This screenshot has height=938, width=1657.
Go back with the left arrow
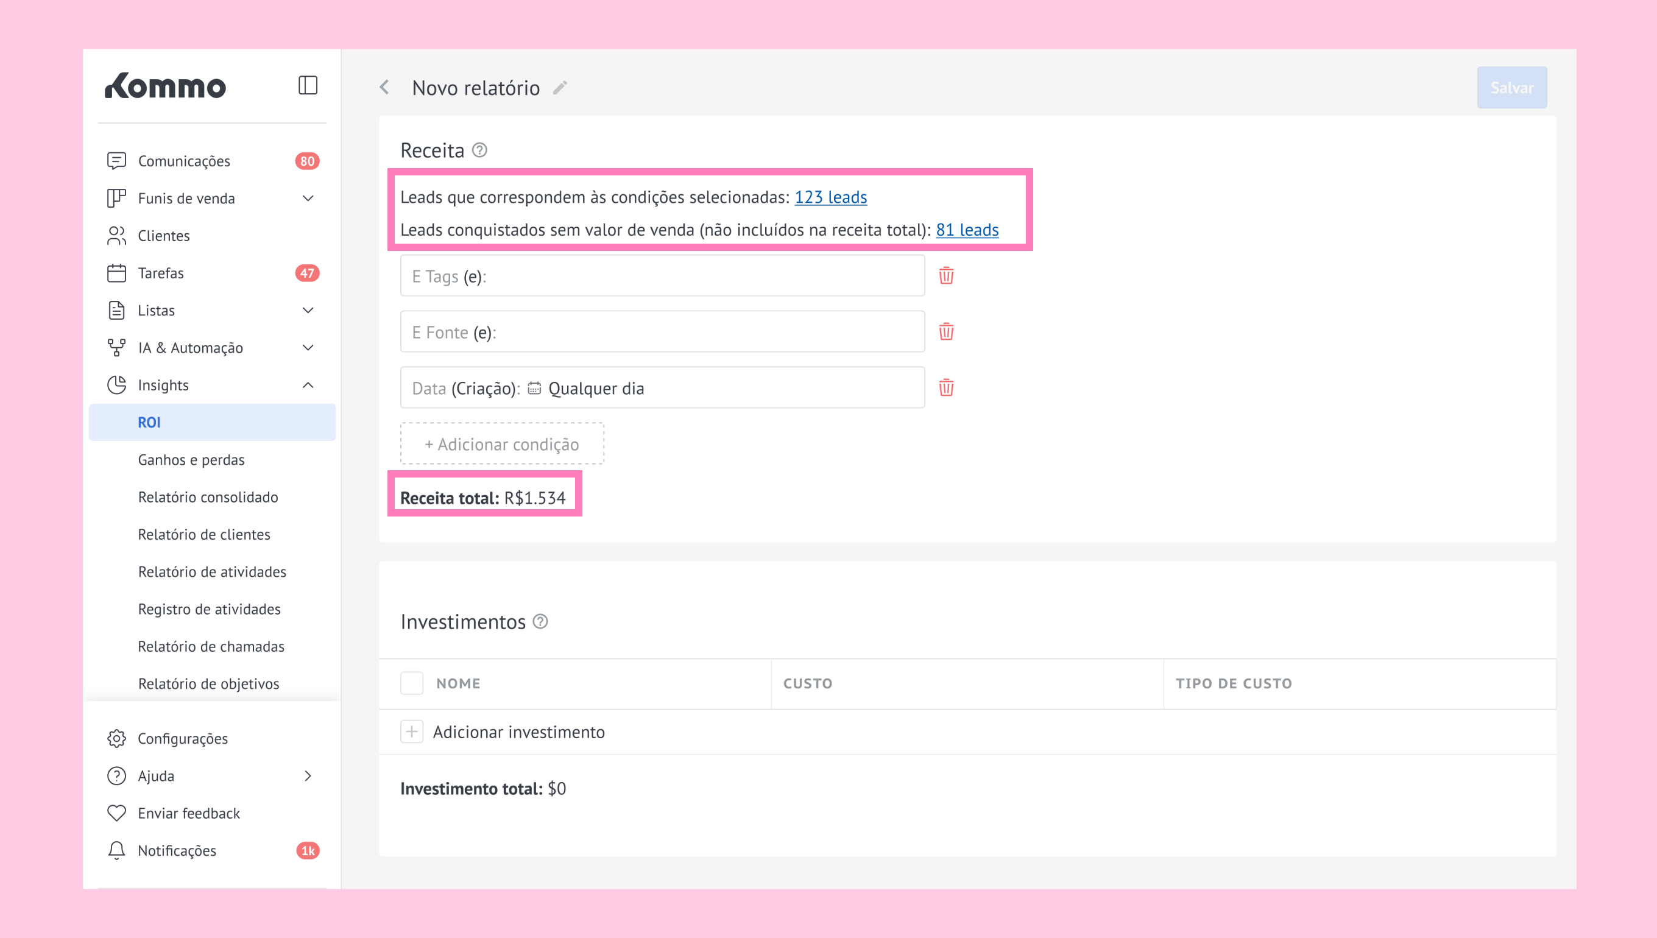[x=384, y=87]
